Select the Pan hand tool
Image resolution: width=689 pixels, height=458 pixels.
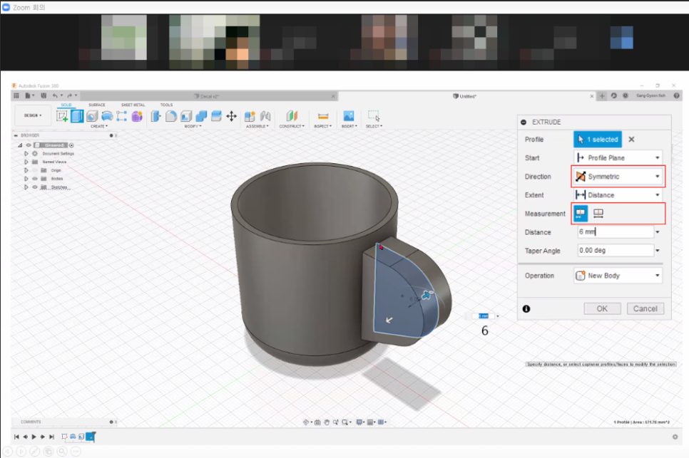tap(327, 422)
